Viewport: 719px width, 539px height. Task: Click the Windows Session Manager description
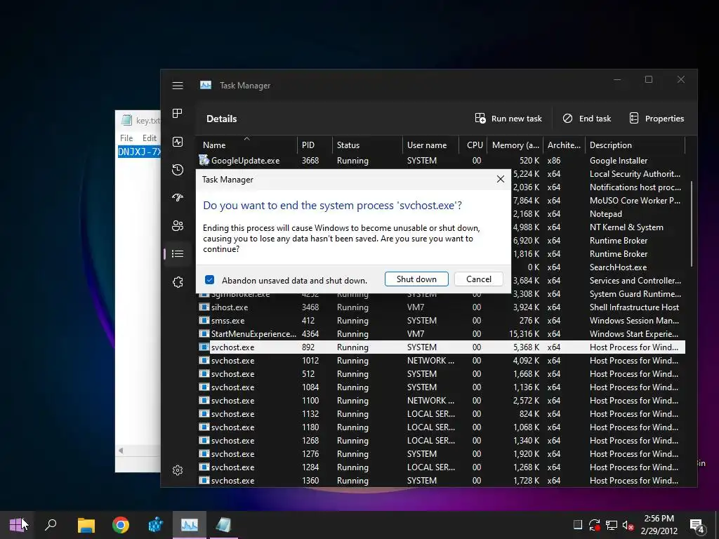(x=634, y=320)
